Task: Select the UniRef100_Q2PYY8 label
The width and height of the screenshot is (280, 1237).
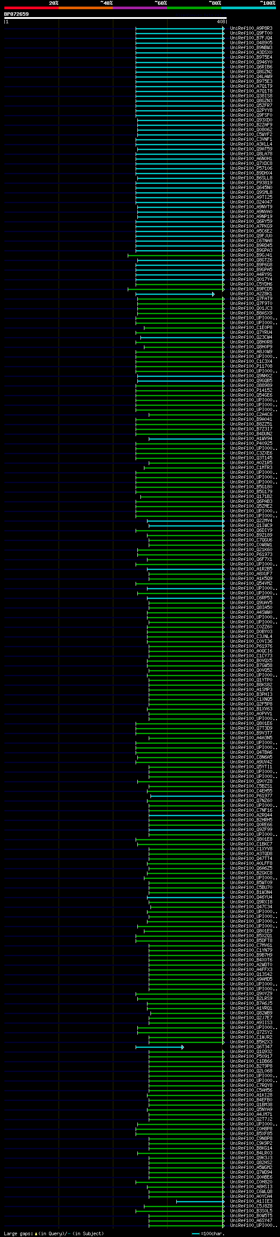Action: point(251,111)
